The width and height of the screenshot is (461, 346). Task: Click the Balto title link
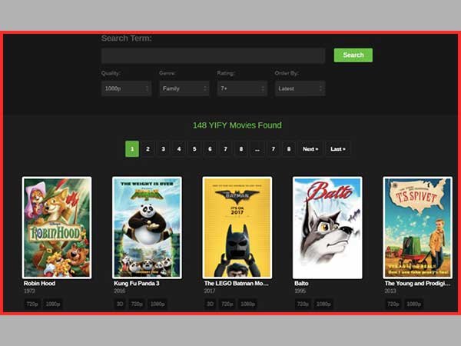pyautogui.click(x=301, y=283)
